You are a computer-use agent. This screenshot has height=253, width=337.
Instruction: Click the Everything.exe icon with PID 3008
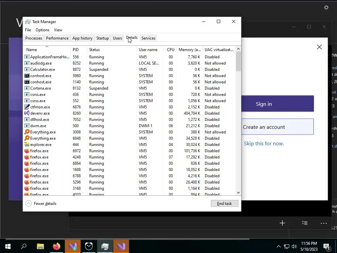coord(27,132)
